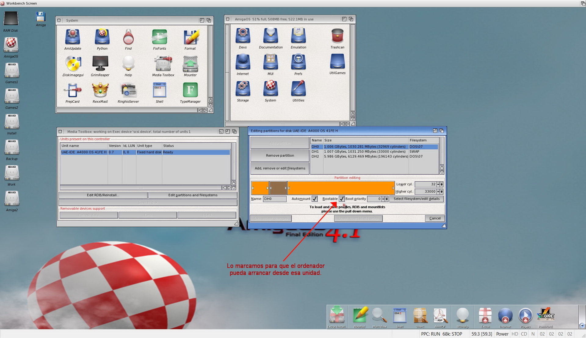Image resolution: width=586 pixels, height=338 pixels.
Task: Select the Trashcan icon
Action: click(337, 36)
